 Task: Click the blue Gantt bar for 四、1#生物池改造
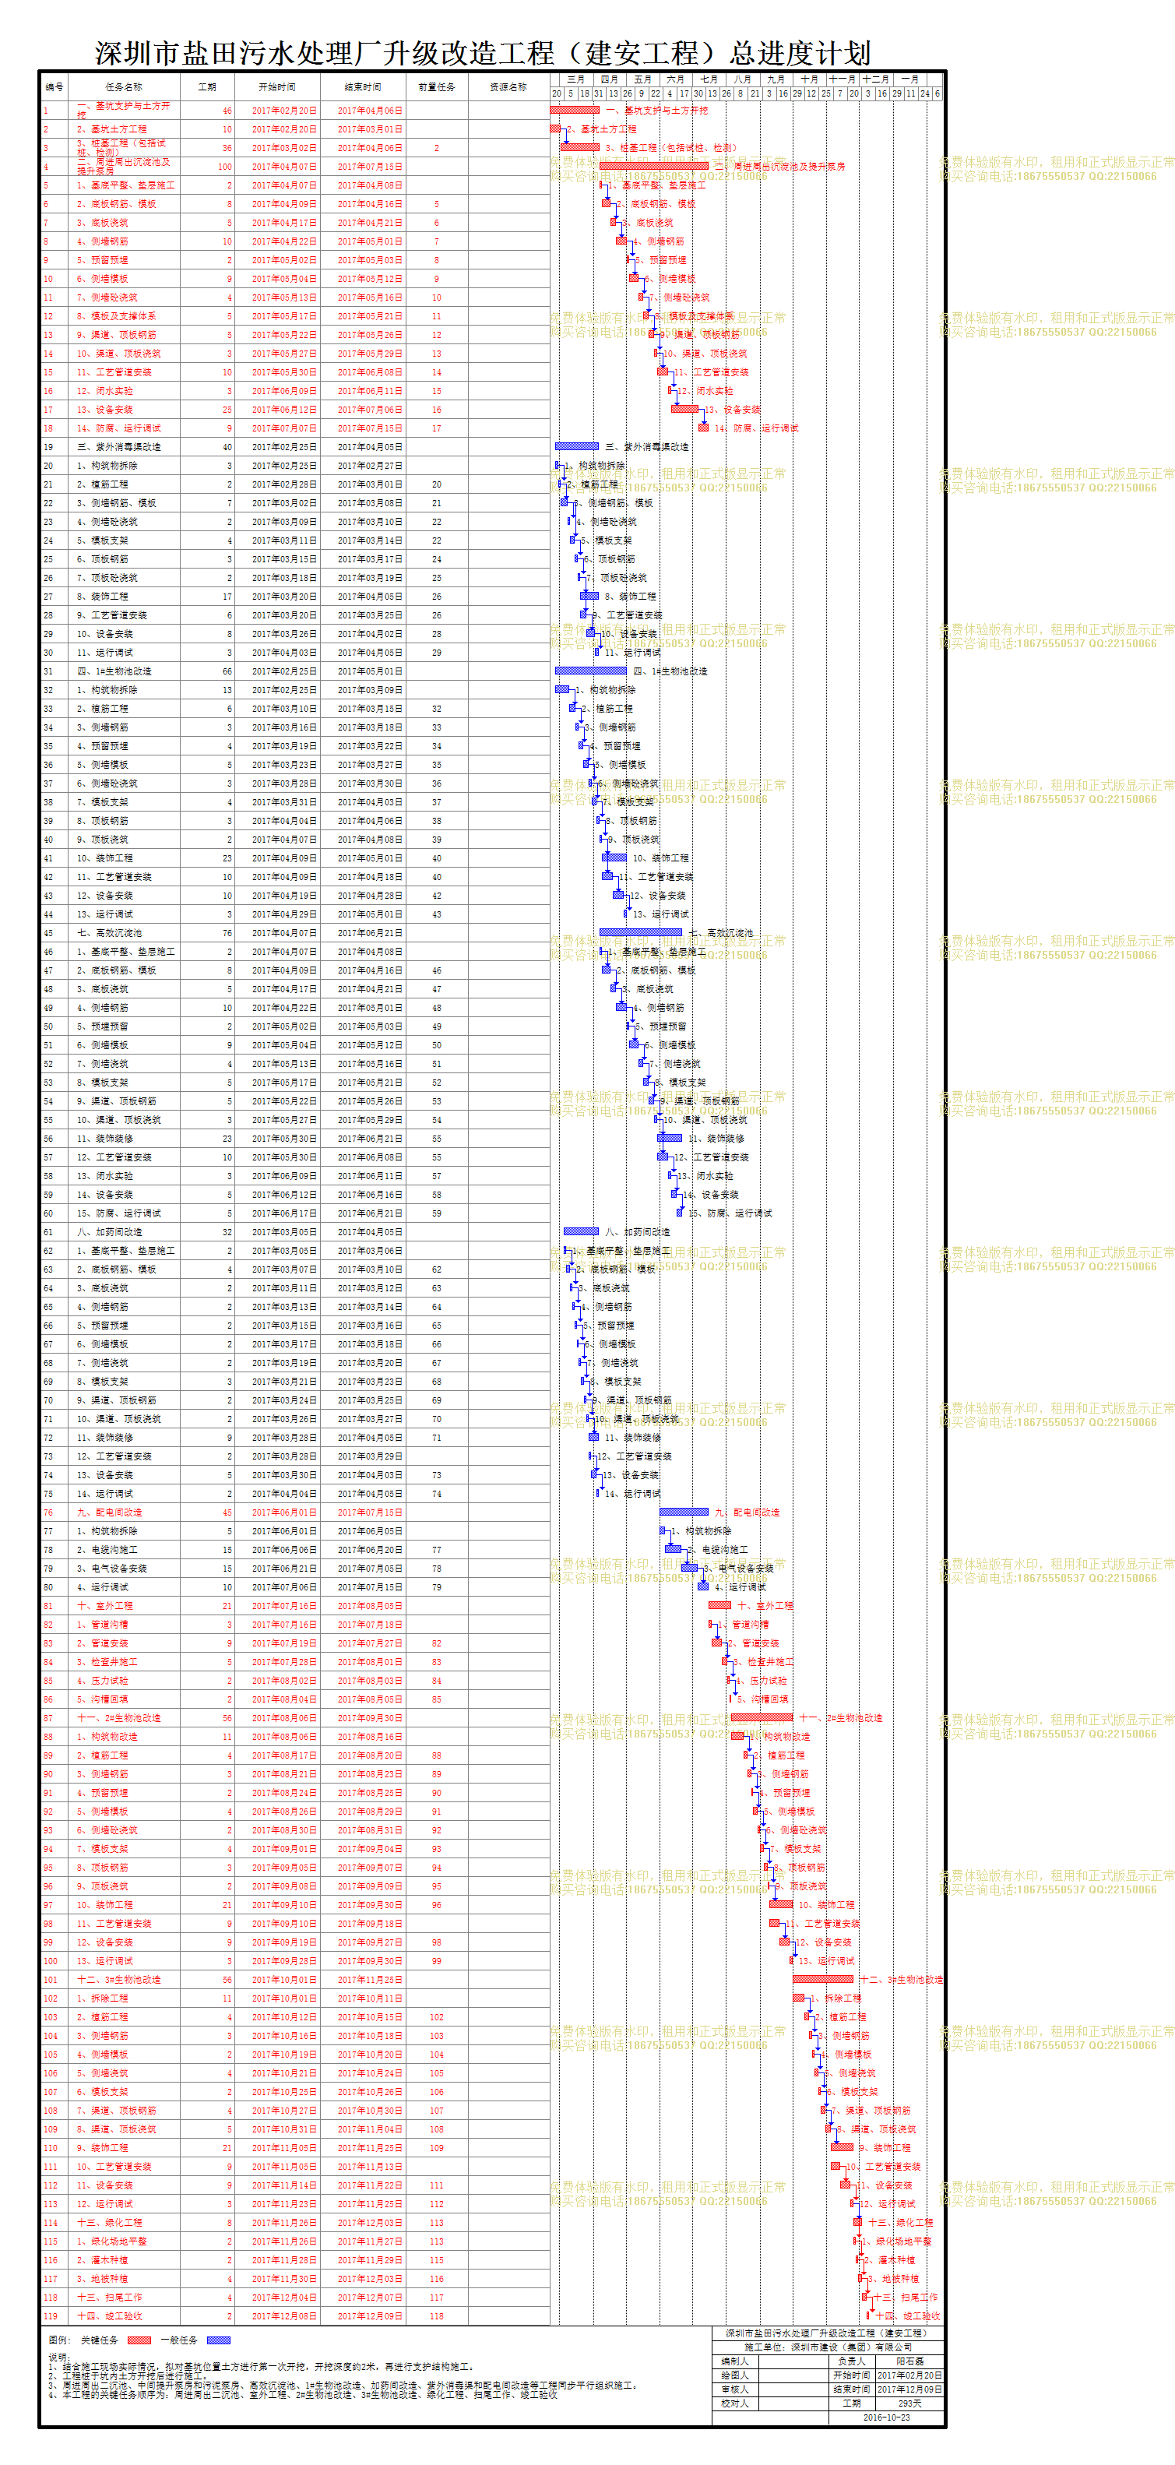pos(590,671)
